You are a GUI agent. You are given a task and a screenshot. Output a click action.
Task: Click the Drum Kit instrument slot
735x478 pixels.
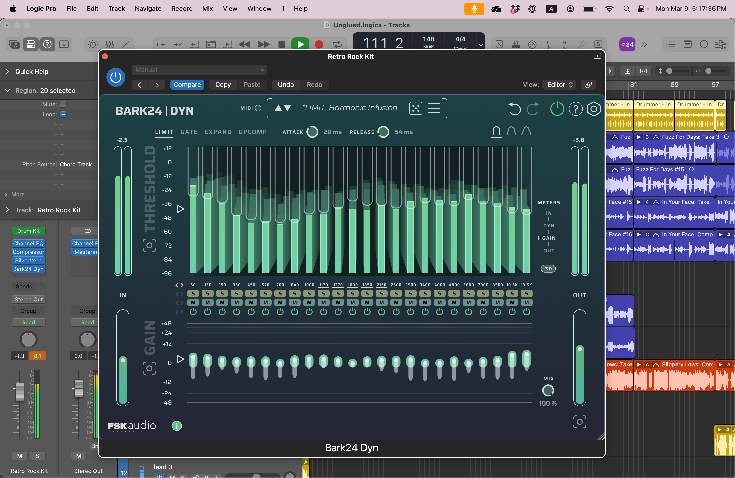pyautogui.click(x=28, y=231)
